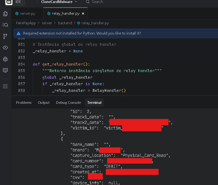Click line number 851 in gutter

pos(22,44)
